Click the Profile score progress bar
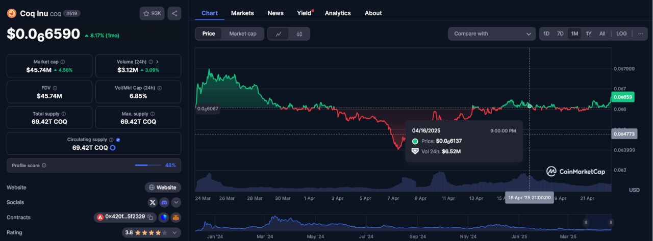Viewport: 653px width, 241px height. (148, 165)
